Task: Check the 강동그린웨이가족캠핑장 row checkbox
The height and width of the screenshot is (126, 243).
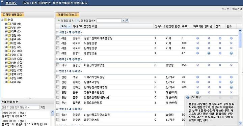Action: coord(58,38)
